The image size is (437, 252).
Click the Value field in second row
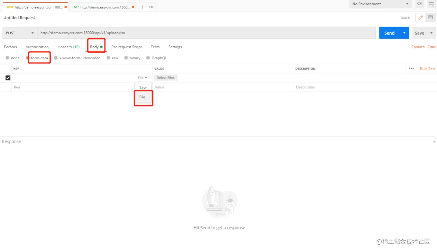[223, 87]
